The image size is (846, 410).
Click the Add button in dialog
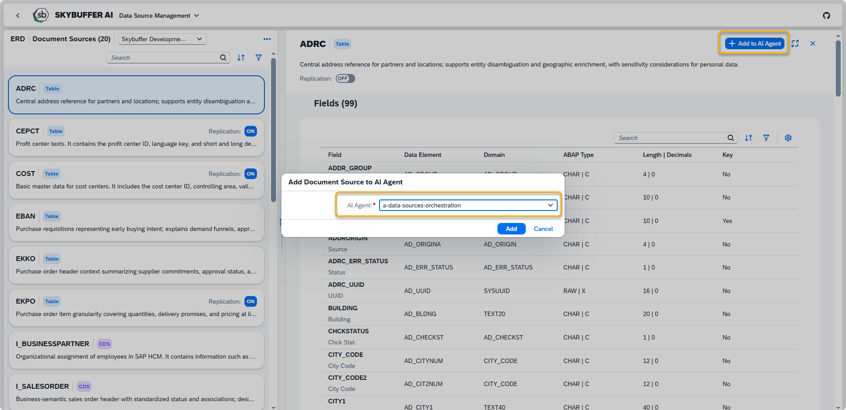pos(511,229)
